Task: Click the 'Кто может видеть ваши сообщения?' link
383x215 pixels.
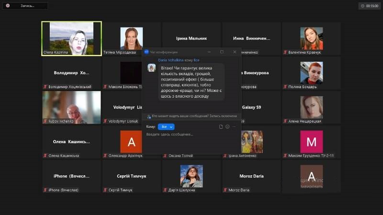Action: [x=180, y=116]
